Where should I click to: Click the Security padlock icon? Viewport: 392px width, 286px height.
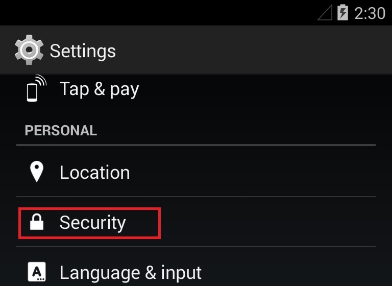click(x=37, y=222)
